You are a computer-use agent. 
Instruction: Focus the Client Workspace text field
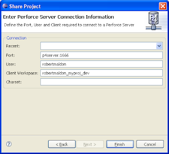tap(101, 73)
